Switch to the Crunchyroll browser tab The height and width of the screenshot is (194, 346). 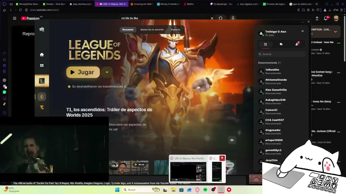click(142, 4)
